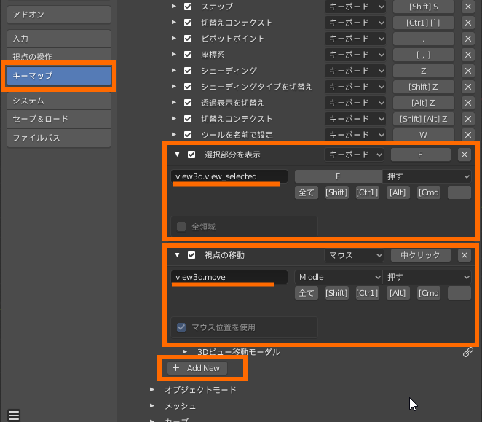Toggle 全て modifier for view3d.move
The height and width of the screenshot is (422, 482).
(x=307, y=293)
